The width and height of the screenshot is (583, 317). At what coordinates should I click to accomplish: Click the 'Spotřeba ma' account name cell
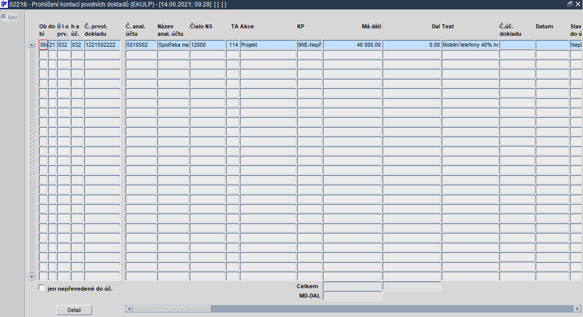click(x=173, y=45)
